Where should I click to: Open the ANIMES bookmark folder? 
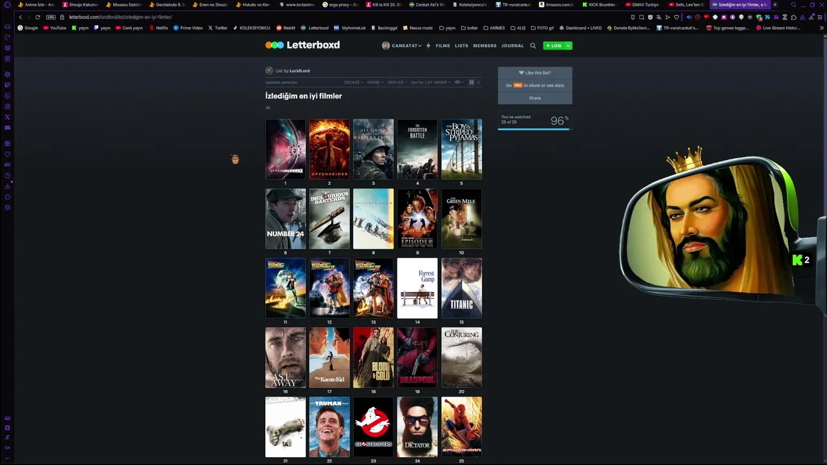click(494, 28)
